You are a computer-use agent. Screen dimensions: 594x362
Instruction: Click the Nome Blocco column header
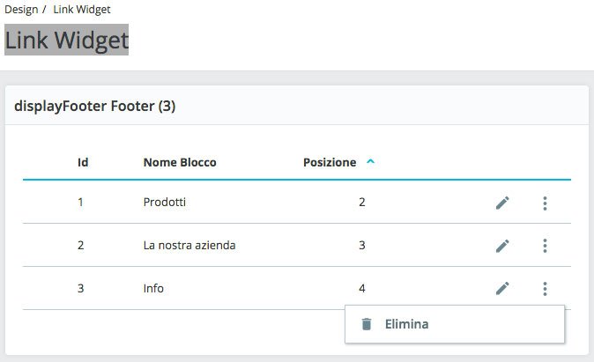point(180,162)
